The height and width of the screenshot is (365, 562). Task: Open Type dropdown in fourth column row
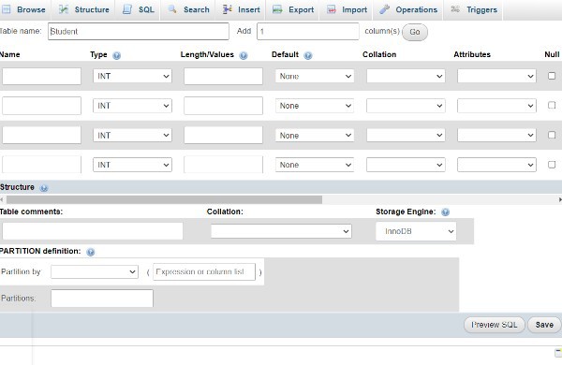click(132, 165)
